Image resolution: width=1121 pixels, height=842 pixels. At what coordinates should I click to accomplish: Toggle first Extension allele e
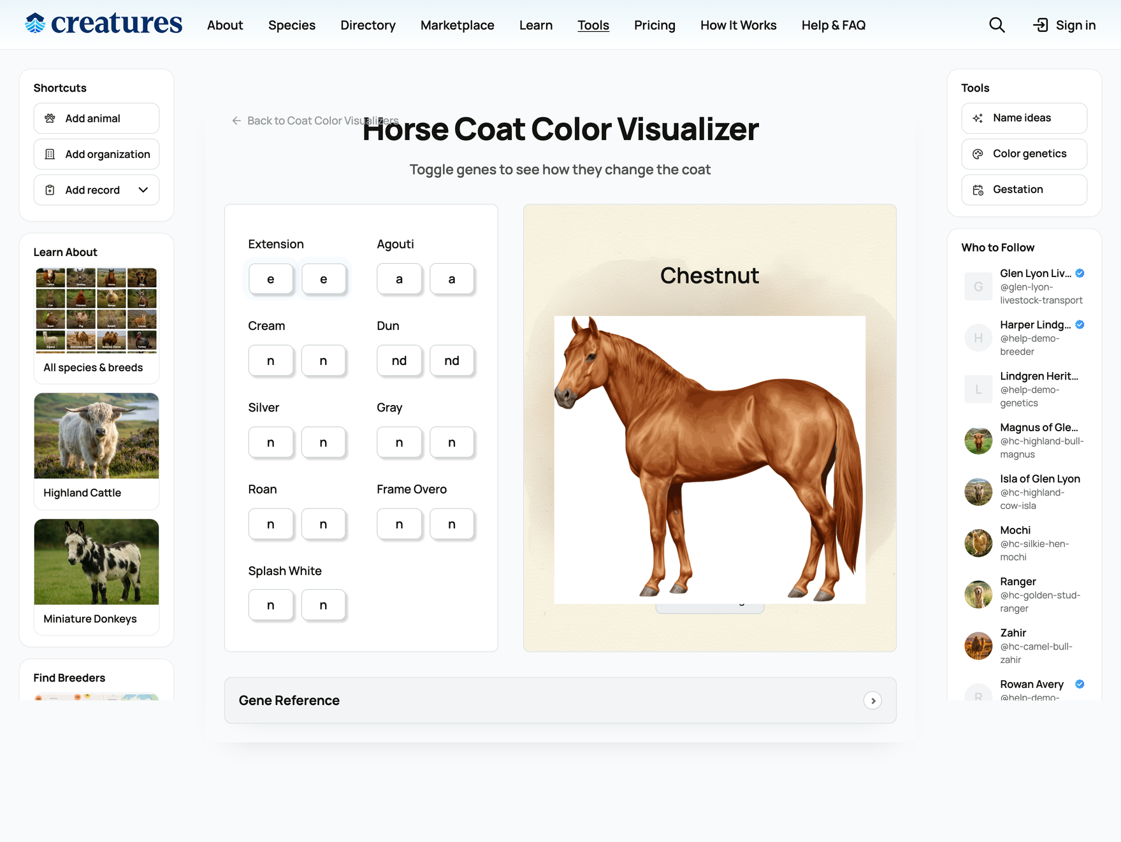coord(271,279)
